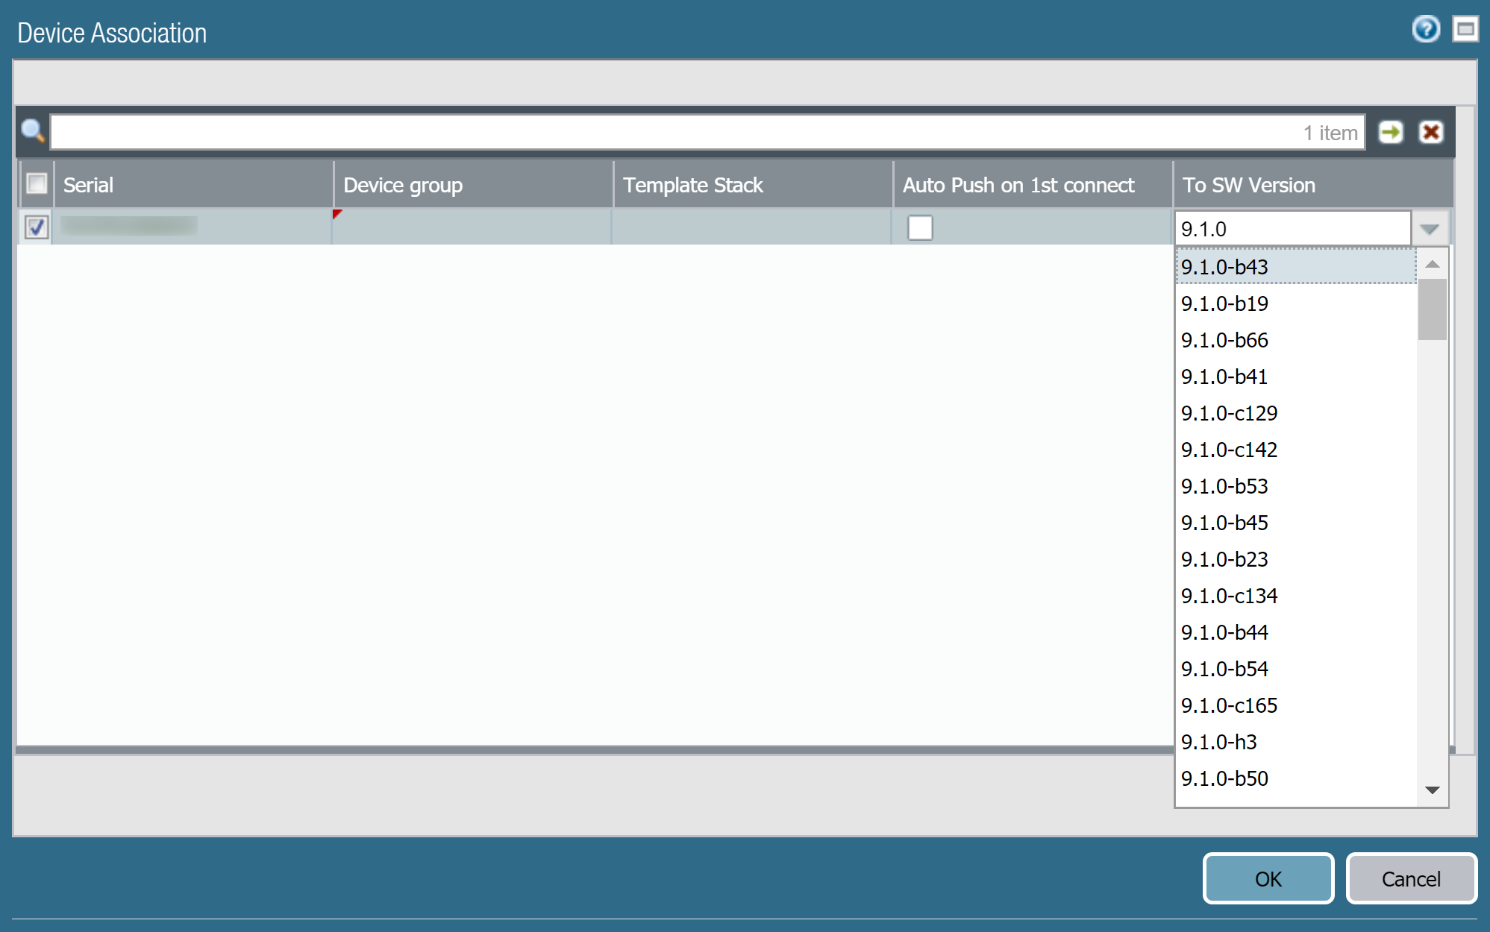The width and height of the screenshot is (1490, 932).
Task: Click the help question mark icon
Action: click(1425, 30)
